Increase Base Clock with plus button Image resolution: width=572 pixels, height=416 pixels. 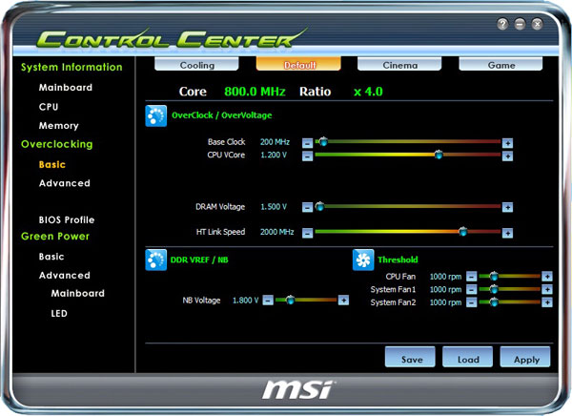[x=507, y=143]
